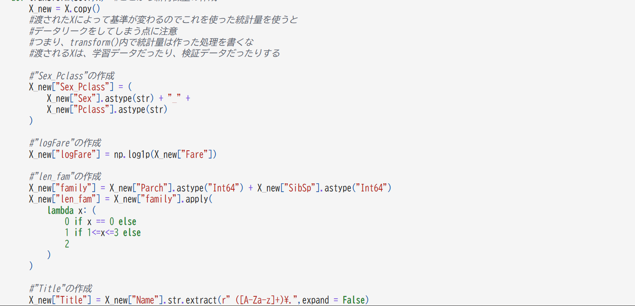Click the #"Sex_Pclass"の作成 comment
Screen dimensions: 635x306
72,76
